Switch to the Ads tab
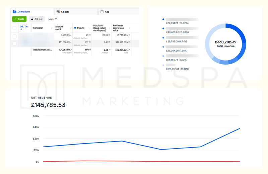268x174 pixels. (107, 12)
